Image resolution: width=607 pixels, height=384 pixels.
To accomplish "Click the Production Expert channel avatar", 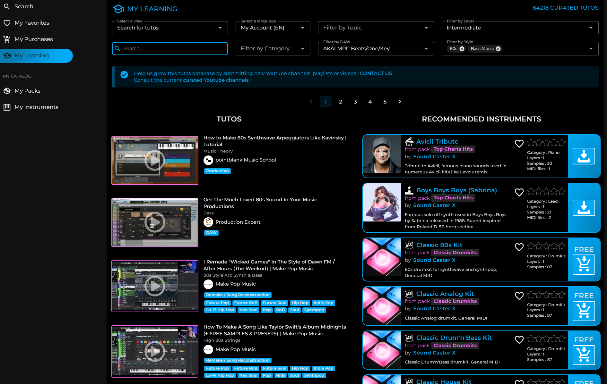I will point(208,222).
